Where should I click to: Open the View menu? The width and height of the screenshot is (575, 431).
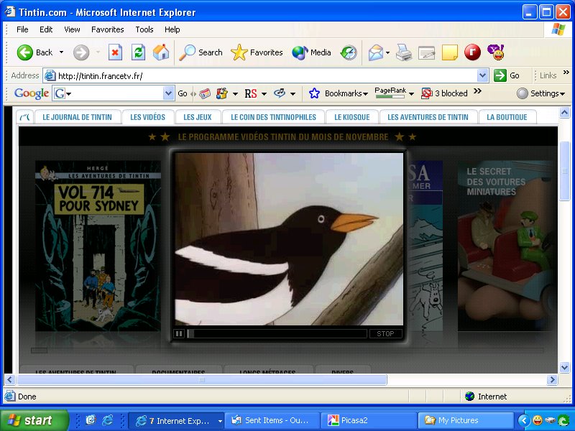(x=72, y=29)
